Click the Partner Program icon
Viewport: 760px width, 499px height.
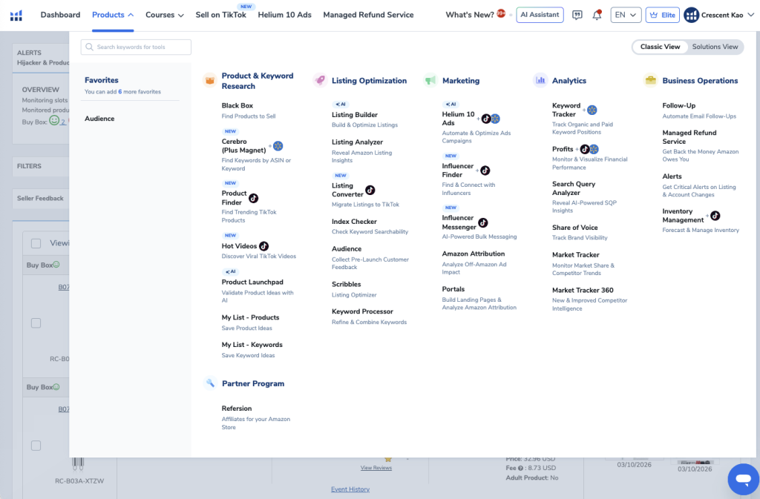[x=210, y=384]
